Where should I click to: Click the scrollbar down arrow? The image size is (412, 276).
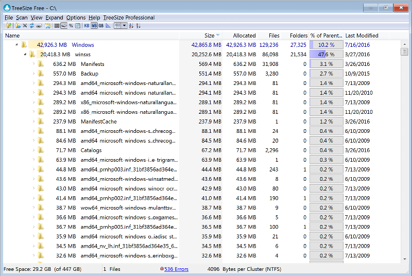coord(404,259)
